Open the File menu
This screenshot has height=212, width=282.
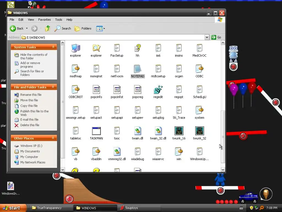coord(12,20)
